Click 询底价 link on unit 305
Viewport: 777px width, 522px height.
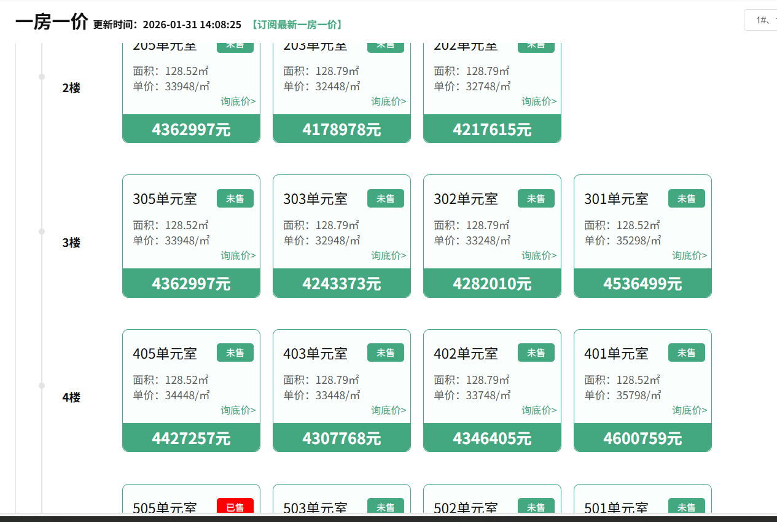coord(238,255)
